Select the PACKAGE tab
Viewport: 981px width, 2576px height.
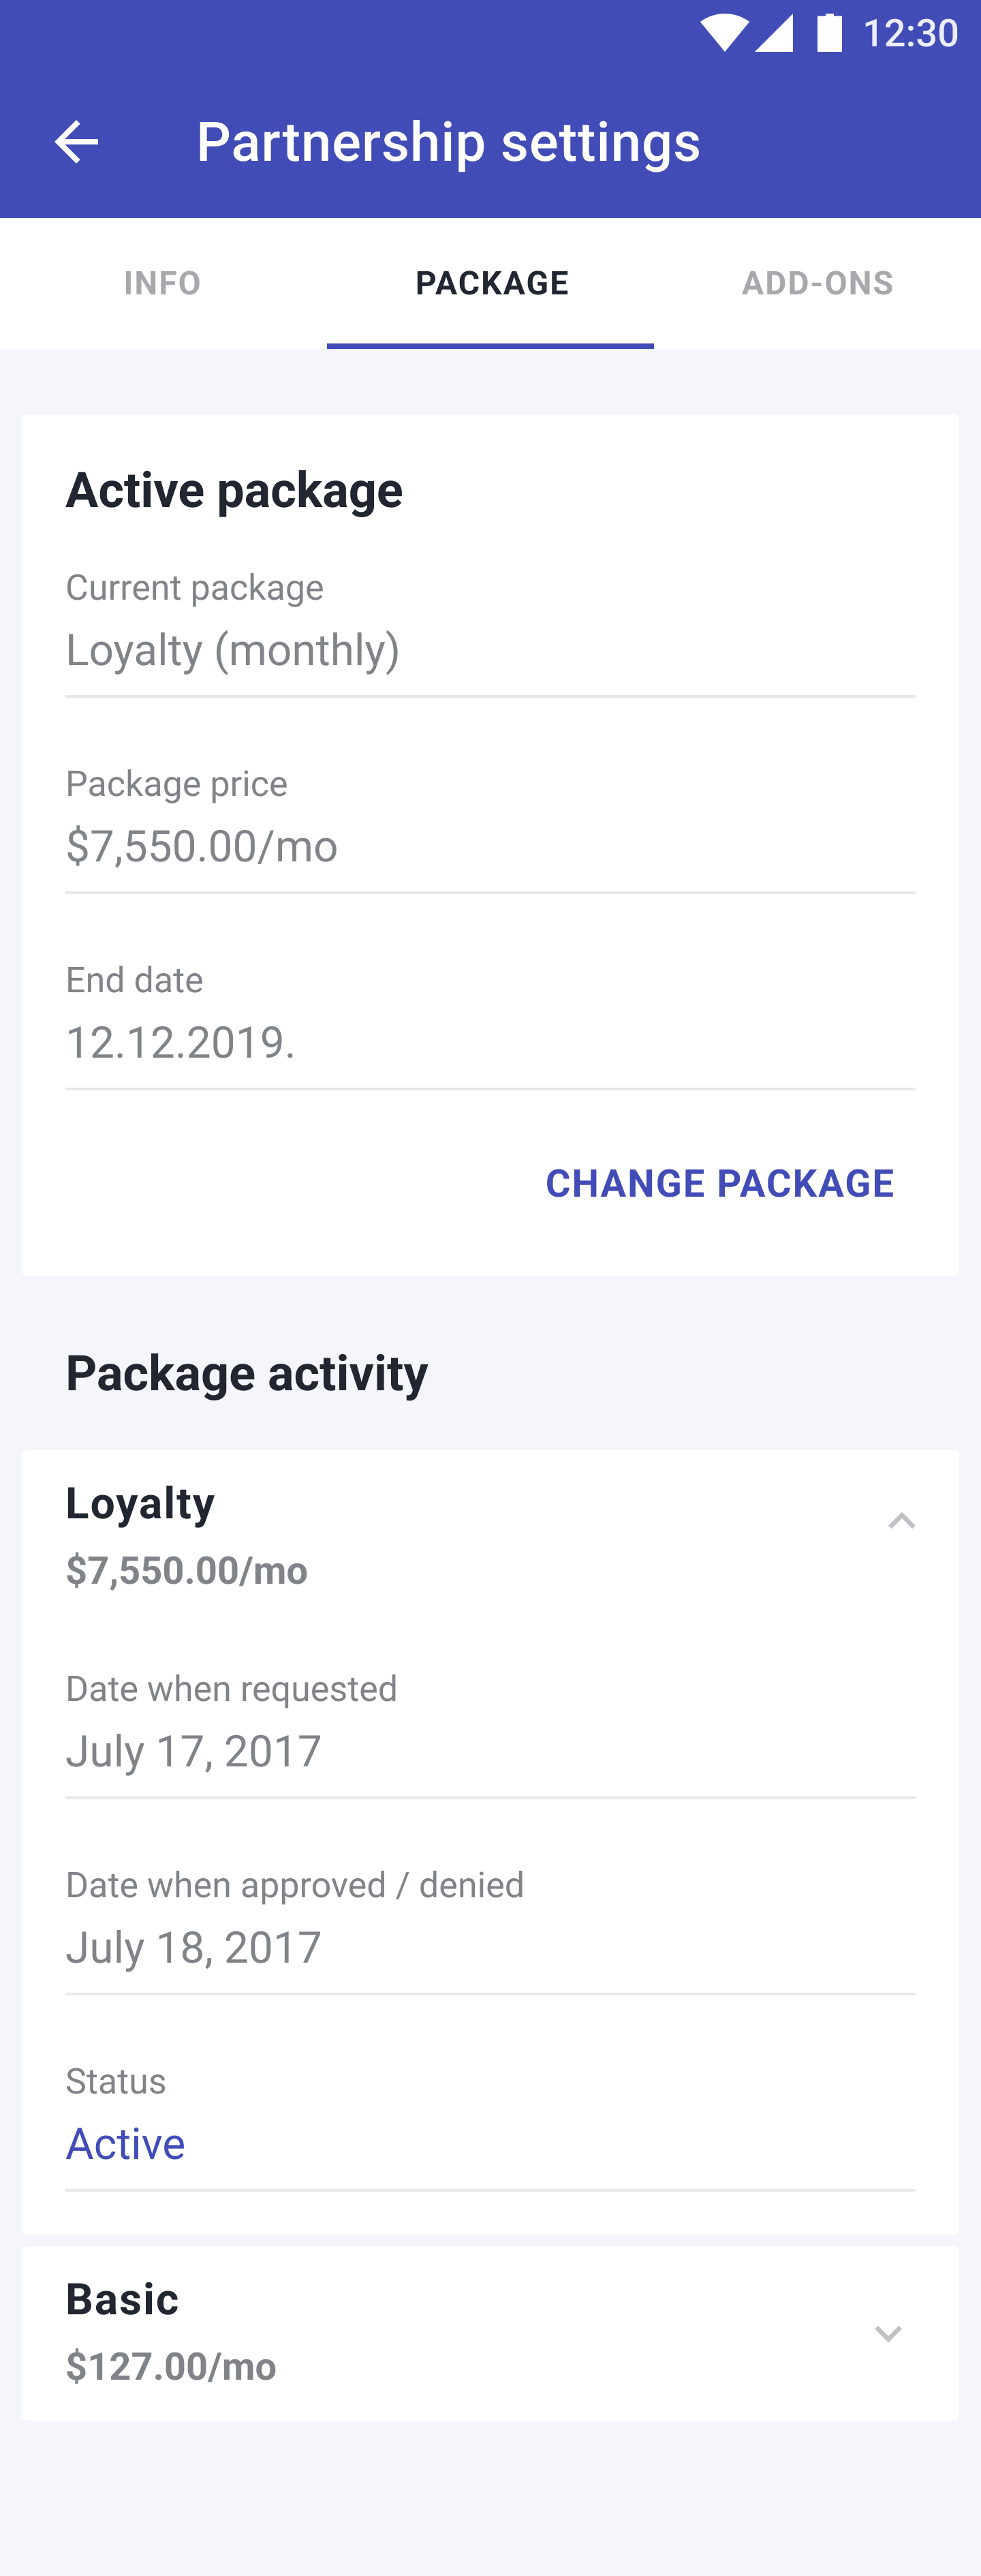coord(490,283)
